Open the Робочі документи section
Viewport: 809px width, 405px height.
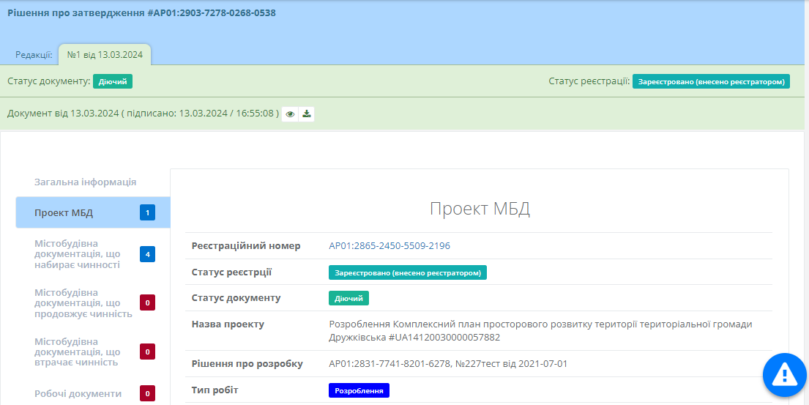[x=78, y=393]
